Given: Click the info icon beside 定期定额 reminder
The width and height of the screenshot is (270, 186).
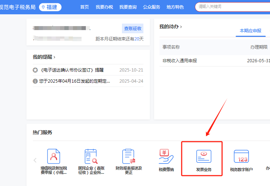Looking at the screenshot, I should click(x=35, y=81).
